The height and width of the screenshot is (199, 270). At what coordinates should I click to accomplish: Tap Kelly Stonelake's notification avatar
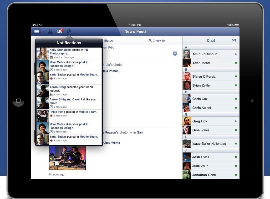pos(43,53)
